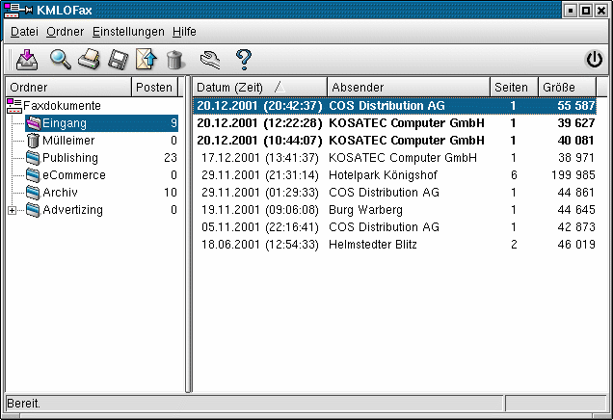613x420 pixels.
Task: Select the Eingang folder label
Action: coord(65,123)
